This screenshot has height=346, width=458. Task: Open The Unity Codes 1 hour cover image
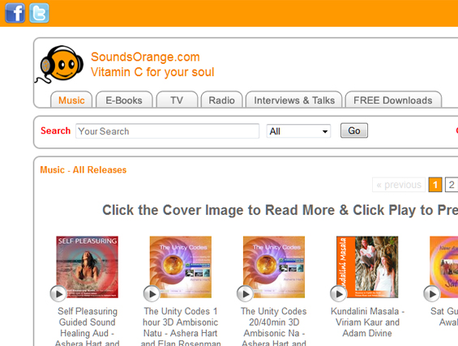point(181,267)
